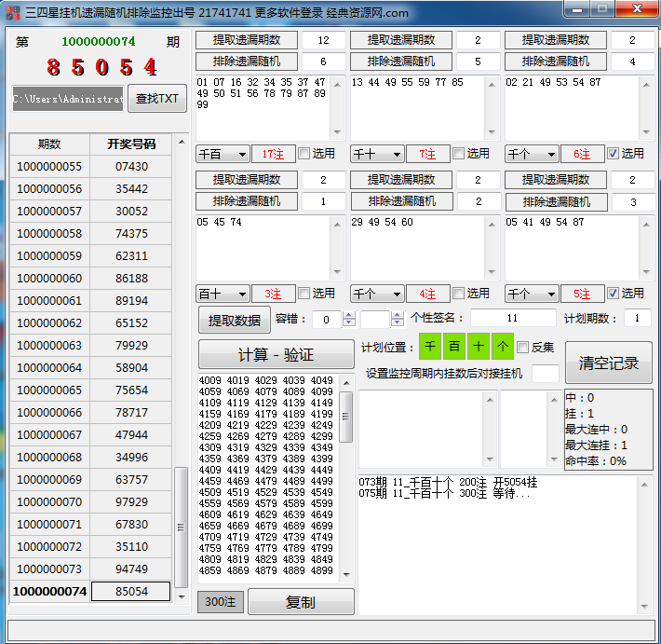Viewport: 661px width, 644px height.
Task: Select the 1000000066 draw number cell 78717
Action: (x=131, y=412)
